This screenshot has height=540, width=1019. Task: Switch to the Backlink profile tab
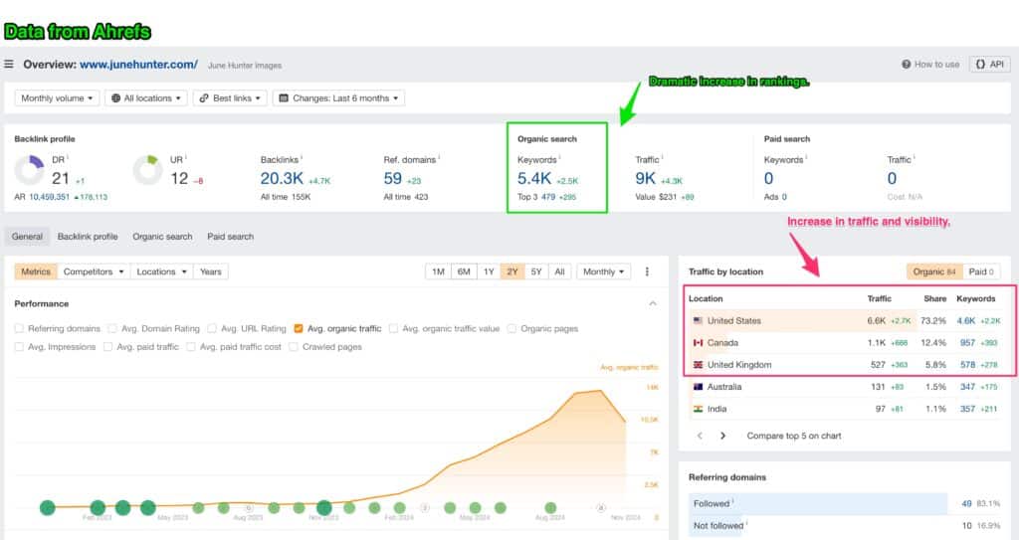click(88, 237)
